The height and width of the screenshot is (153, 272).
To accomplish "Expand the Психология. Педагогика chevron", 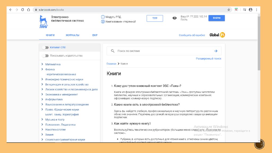I will 42,124.
